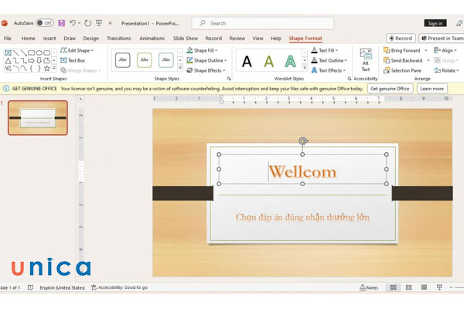The height and width of the screenshot is (309, 464).
Task: Select the Normal view icon
Action: click(x=394, y=287)
